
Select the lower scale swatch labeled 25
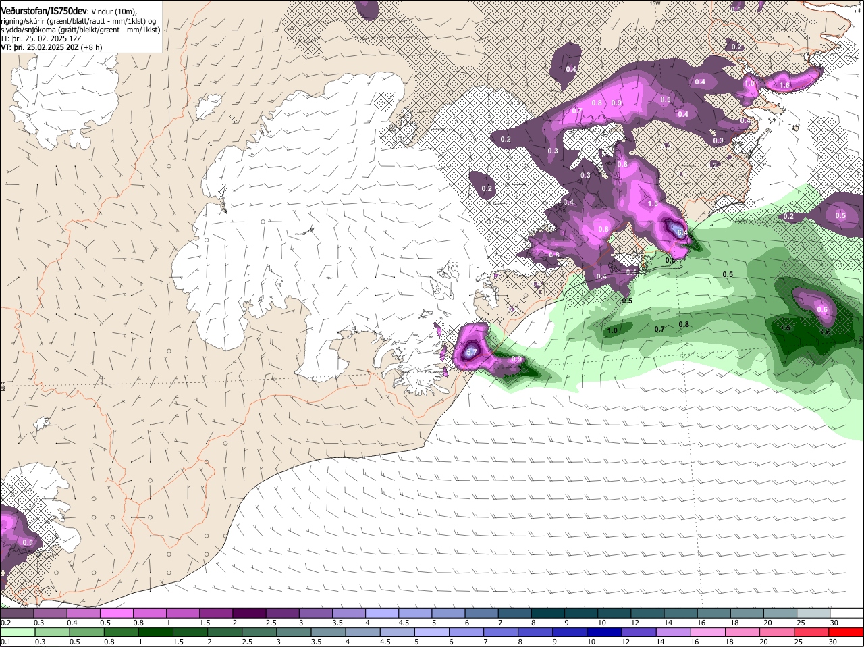pyautogui.click(x=812, y=632)
